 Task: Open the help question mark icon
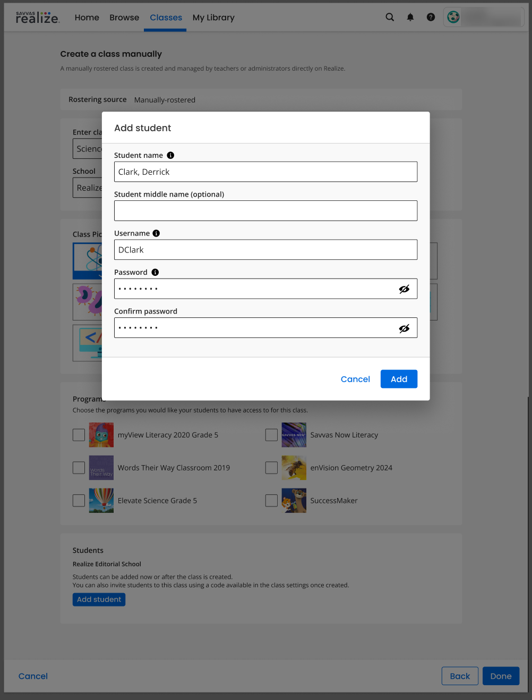(431, 17)
